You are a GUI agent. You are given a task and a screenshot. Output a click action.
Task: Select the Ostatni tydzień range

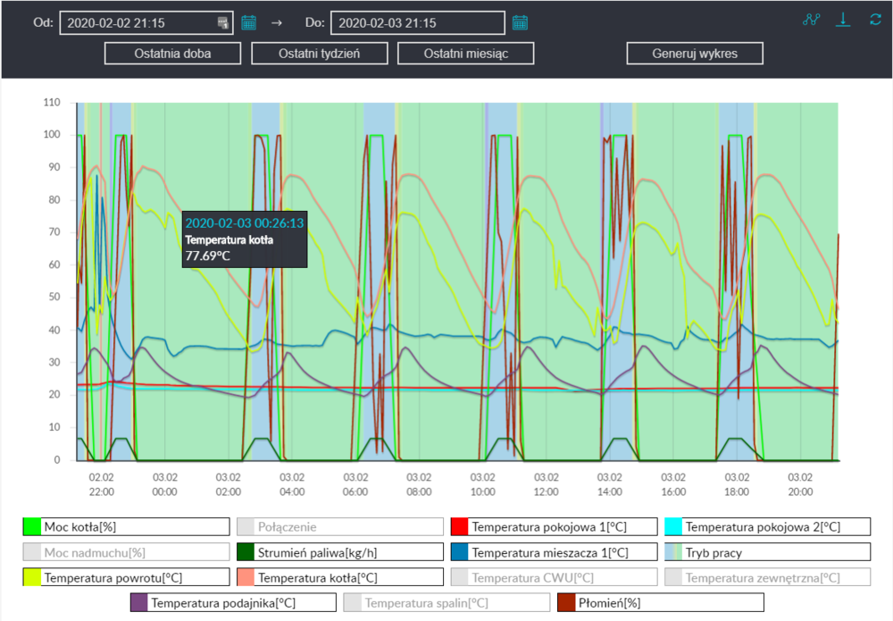click(x=320, y=54)
